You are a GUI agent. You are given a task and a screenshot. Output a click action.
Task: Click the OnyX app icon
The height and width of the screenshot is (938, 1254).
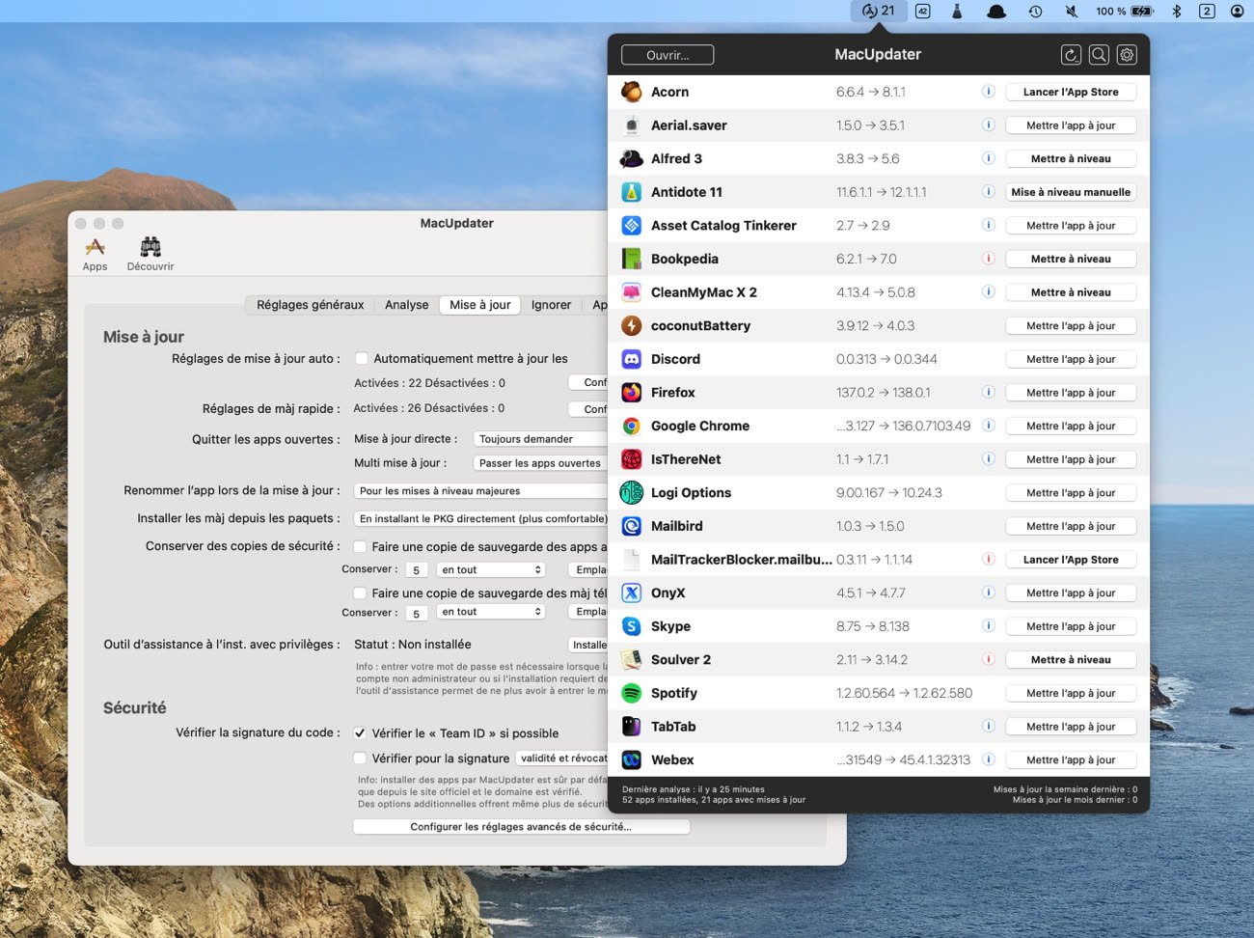(632, 593)
